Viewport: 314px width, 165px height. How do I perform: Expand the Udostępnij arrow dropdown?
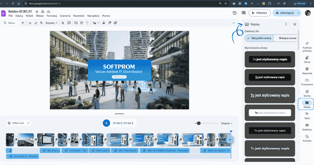click(x=299, y=13)
